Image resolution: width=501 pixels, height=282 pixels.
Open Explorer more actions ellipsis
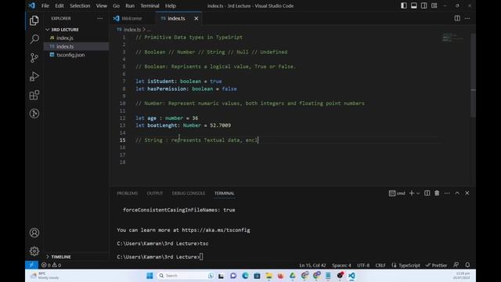(100, 19)
